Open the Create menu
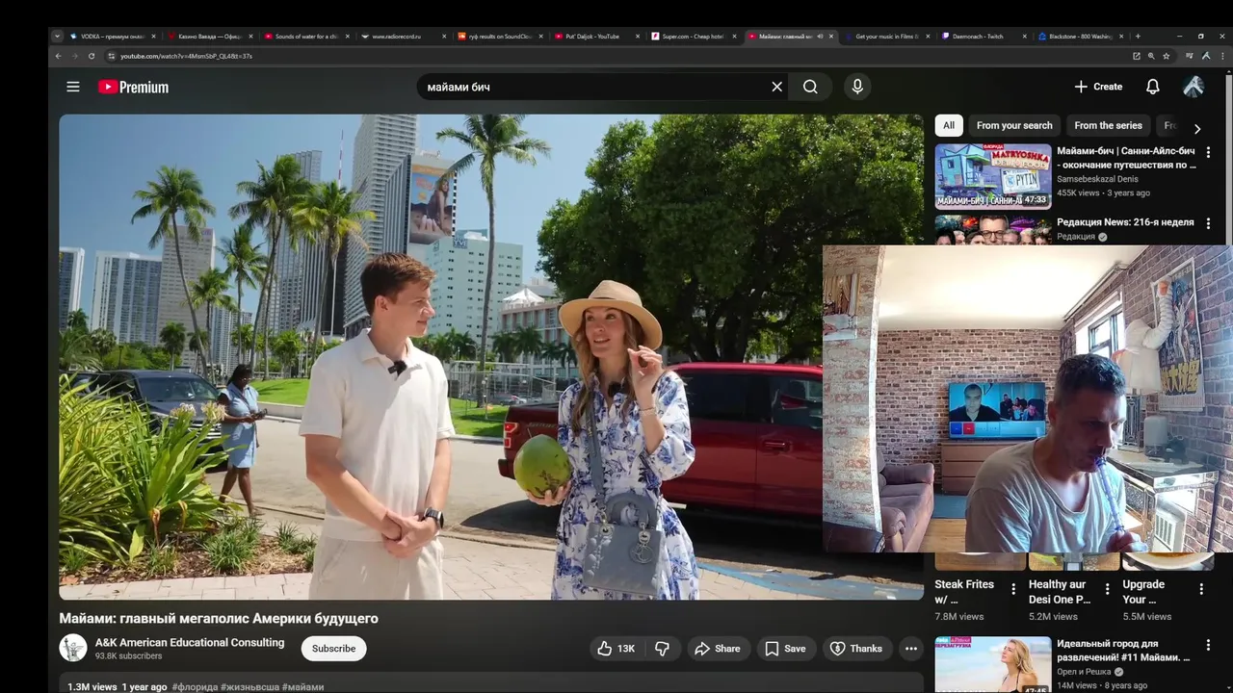The height and width of the screenshot is (693, 1233). (x=1098, y=87)
